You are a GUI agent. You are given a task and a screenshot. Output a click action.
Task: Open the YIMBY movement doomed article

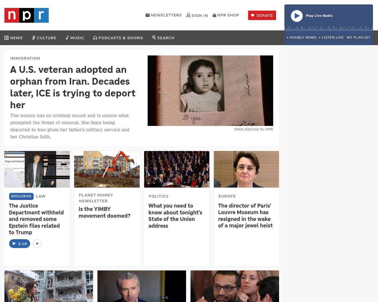pos(105,212)
